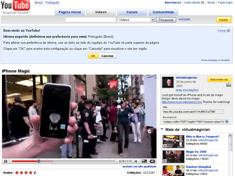
Task: Open the Inscreva-se sign-up link
Action: tap(173, 3)
